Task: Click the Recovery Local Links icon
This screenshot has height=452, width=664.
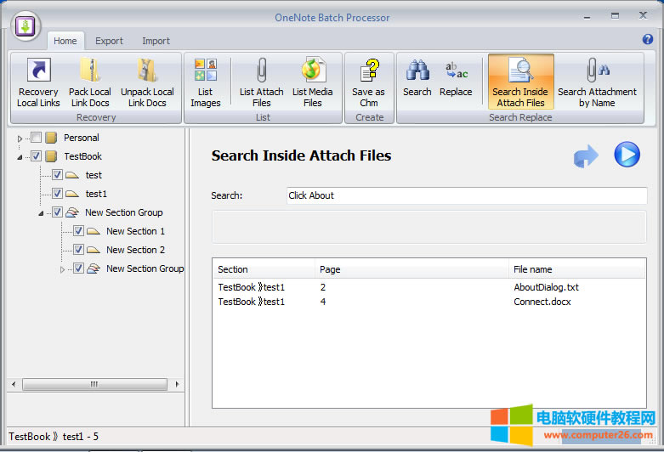Action: 38,82
